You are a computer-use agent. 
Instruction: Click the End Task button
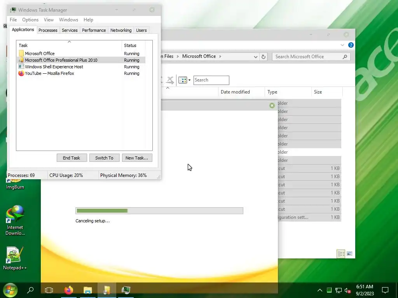(72, 158)
